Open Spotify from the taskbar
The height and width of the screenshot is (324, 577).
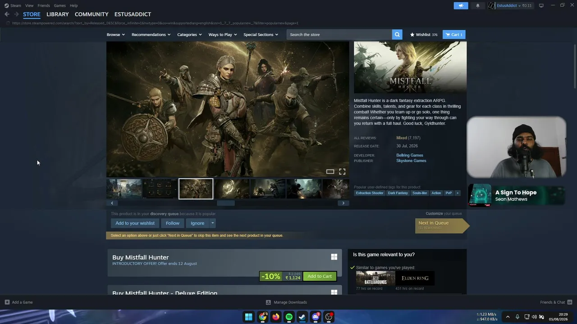pyautogui.click(x=289, y=317)
